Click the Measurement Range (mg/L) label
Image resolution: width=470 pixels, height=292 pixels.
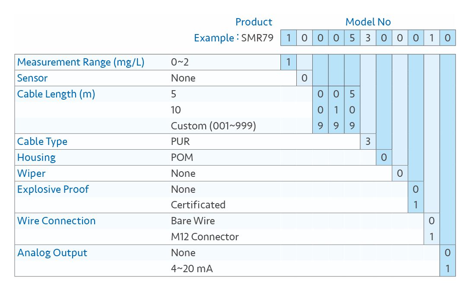pos(80,62)
